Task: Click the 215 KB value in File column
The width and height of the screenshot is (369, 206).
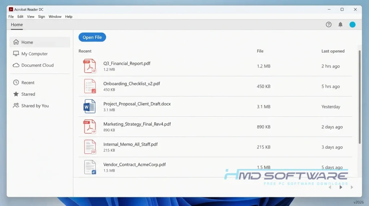Action: (263, 147)
